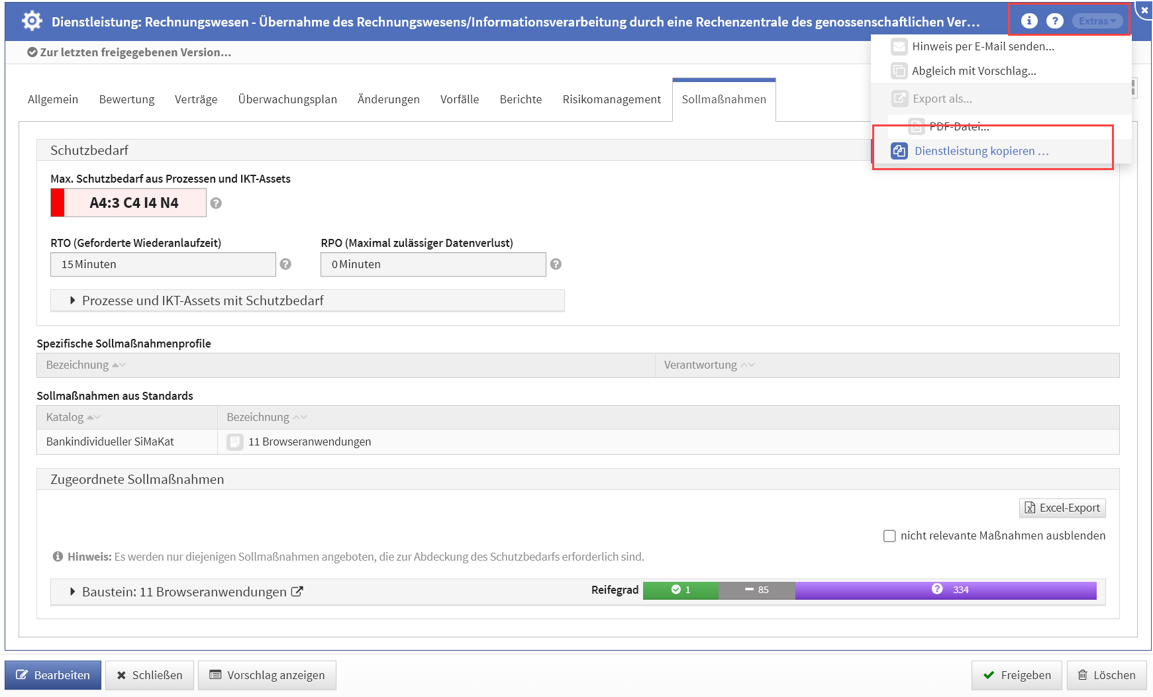
Task: Expand Baustein: 11 Browseranwendungen section
Action: pyautogui.click(x=73, y=592)
